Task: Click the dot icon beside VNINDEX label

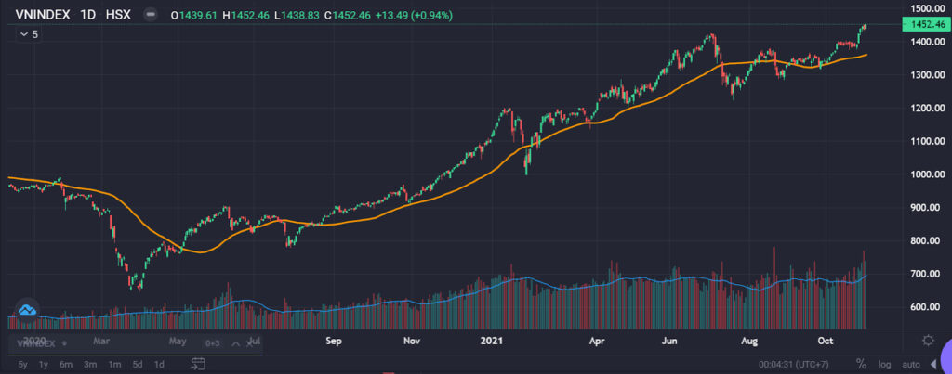Action: 64,343
